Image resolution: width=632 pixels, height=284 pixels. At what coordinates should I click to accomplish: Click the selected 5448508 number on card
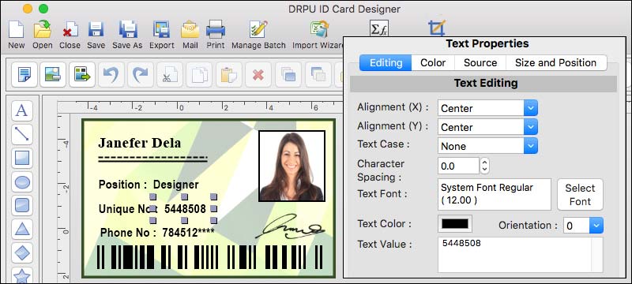point(185,209)
